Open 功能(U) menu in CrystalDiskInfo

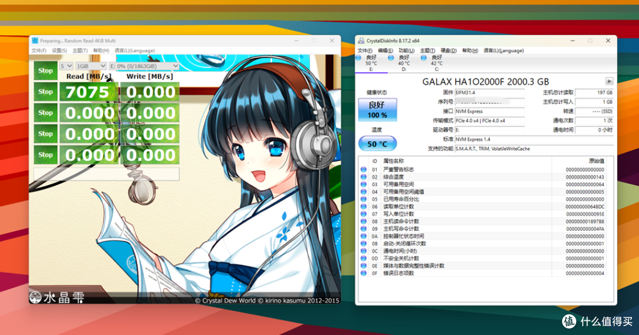coord(406,50)
